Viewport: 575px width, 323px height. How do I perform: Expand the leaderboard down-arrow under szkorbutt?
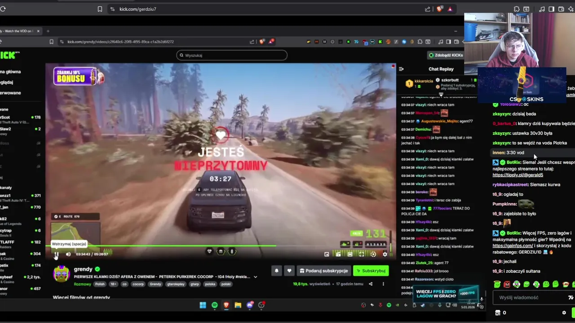(x=441, y=95)
